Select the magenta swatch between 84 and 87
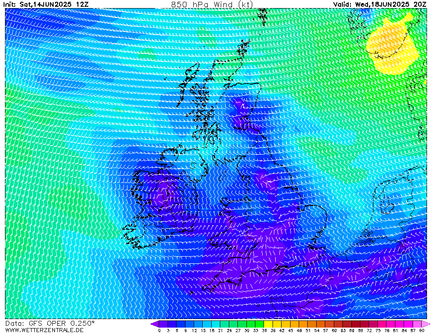 click(x=409, y=324)
